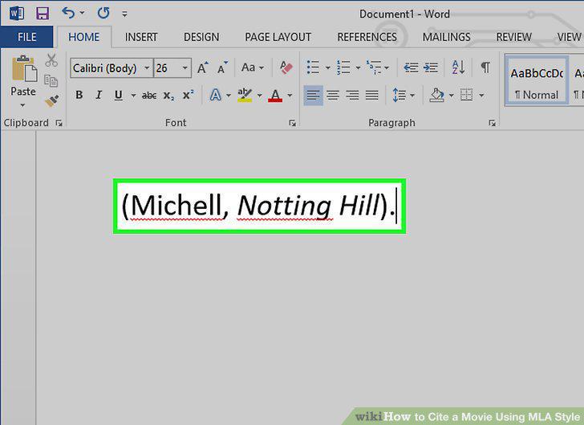Open the FILE tab

26,37
